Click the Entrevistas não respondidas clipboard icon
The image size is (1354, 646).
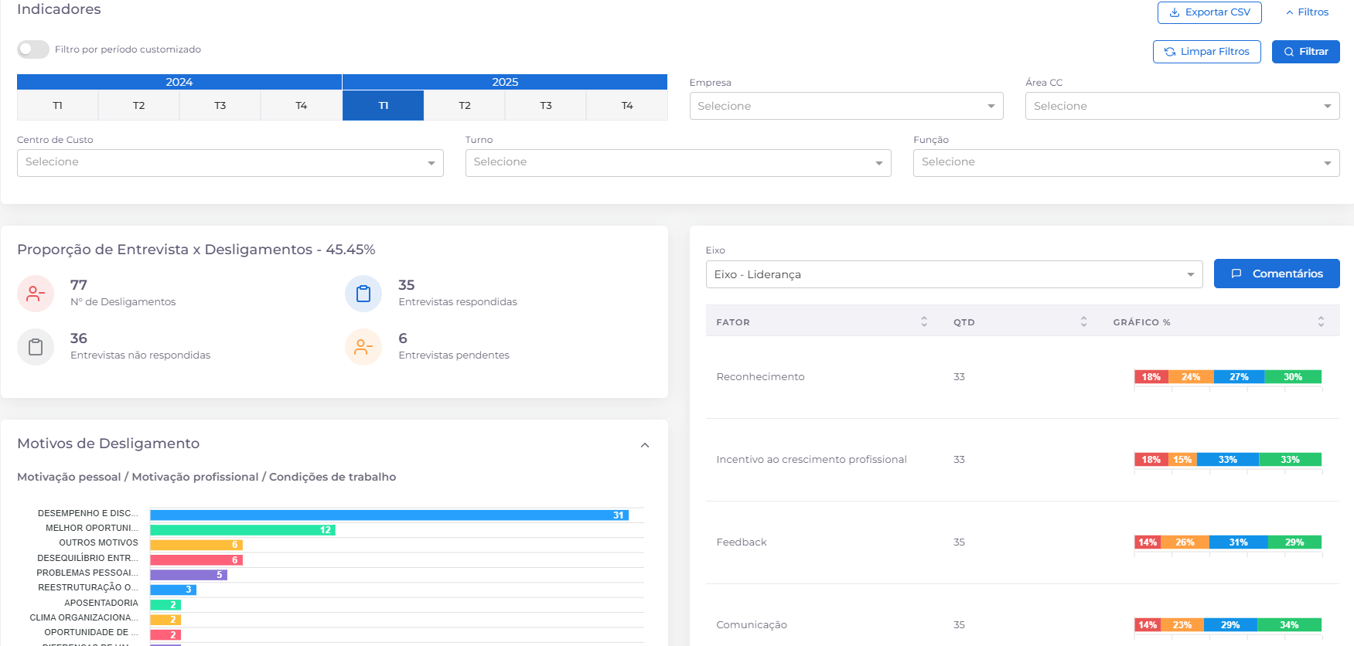click(x=36, y=347)
